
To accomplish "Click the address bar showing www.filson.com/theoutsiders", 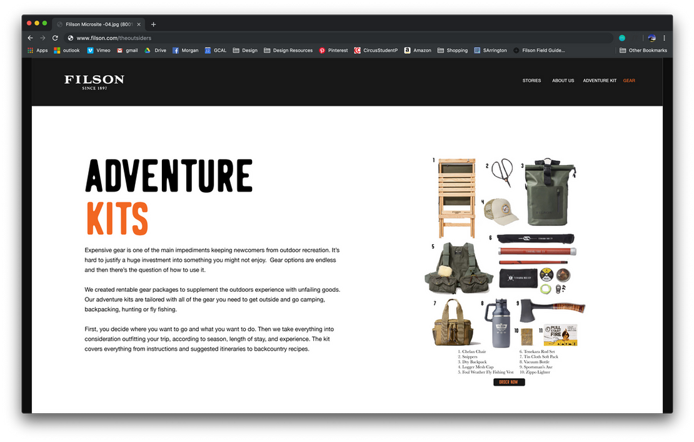I will (x=339, y=38).
